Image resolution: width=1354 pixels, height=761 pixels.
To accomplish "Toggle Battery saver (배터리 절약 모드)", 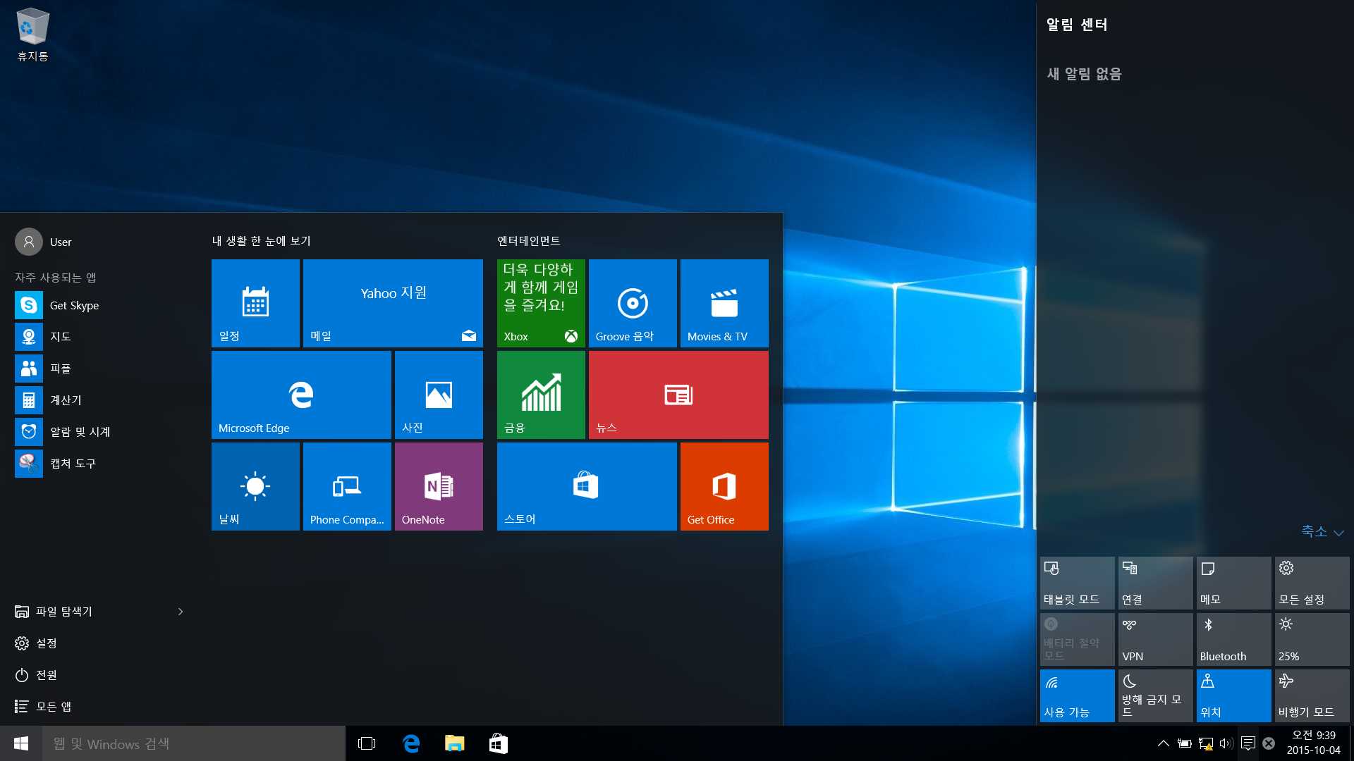I will pos(1077,639).
